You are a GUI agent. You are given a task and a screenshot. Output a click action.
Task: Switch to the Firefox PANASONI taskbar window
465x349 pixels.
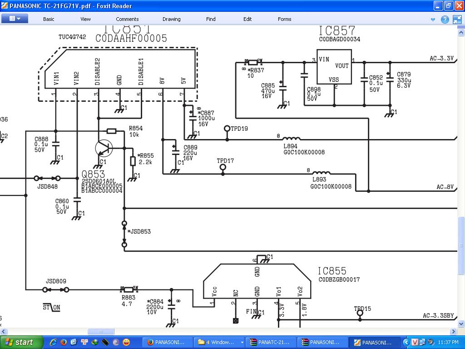166,342
